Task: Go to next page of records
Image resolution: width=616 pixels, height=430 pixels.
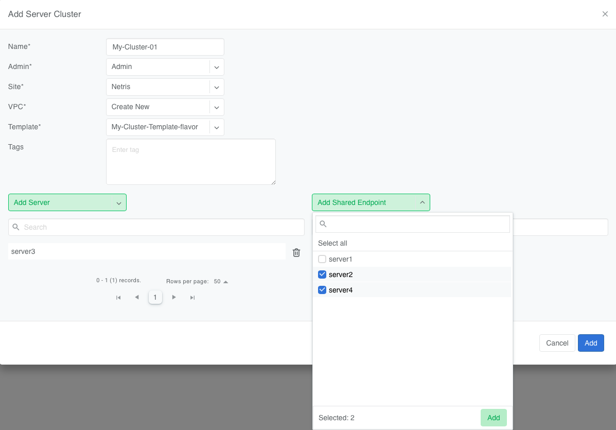Action: (174, 297)
